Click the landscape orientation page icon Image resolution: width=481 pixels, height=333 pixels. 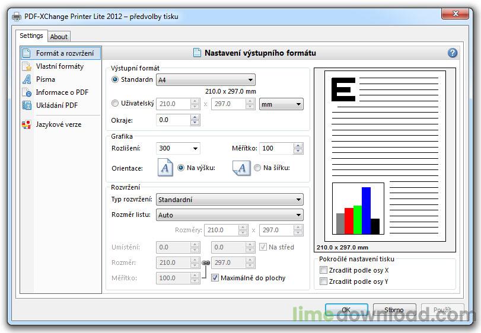tap(241, 168)
